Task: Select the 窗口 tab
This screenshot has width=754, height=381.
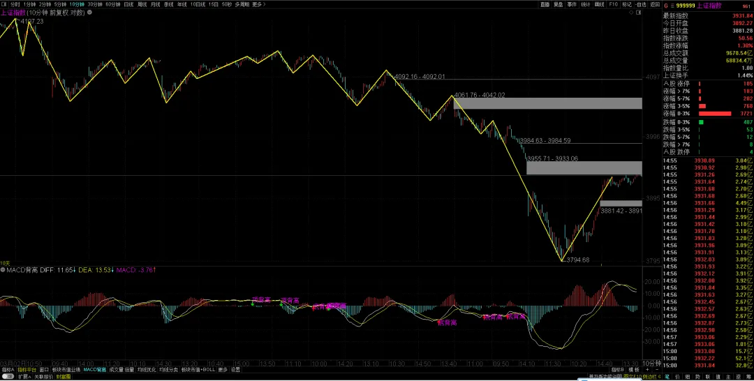Action: click(x=44, y=370)
